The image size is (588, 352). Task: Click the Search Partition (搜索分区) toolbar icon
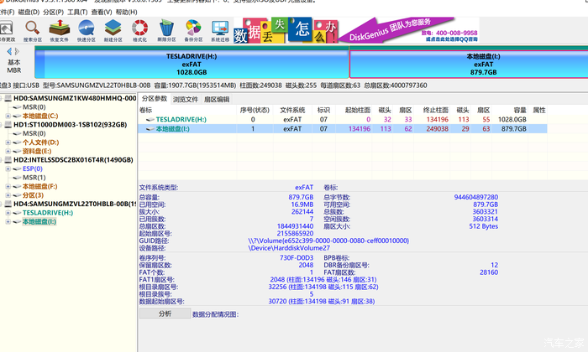pos(33,32)
